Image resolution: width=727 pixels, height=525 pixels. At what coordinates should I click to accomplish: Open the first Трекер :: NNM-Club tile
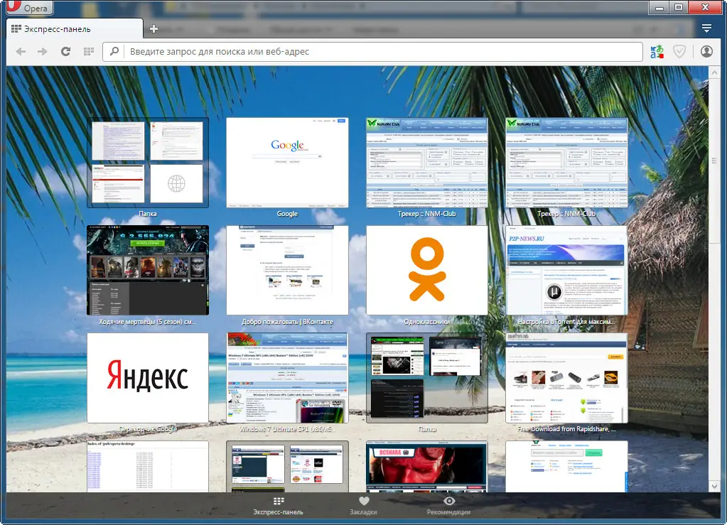tap(427, 163)
